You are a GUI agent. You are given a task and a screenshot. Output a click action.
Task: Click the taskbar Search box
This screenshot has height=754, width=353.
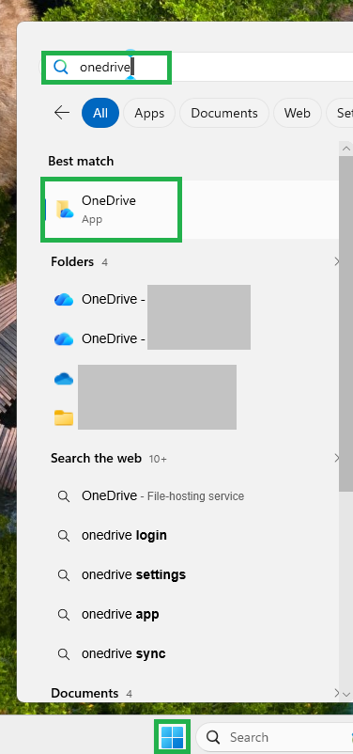[275, 737]
